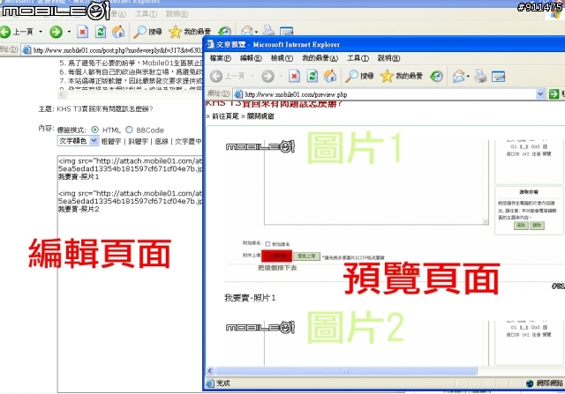Screen dimensions: 565x394
Task: Select HTML tag mode radio button
Action: pyautogui.click(x=94, y=130)
